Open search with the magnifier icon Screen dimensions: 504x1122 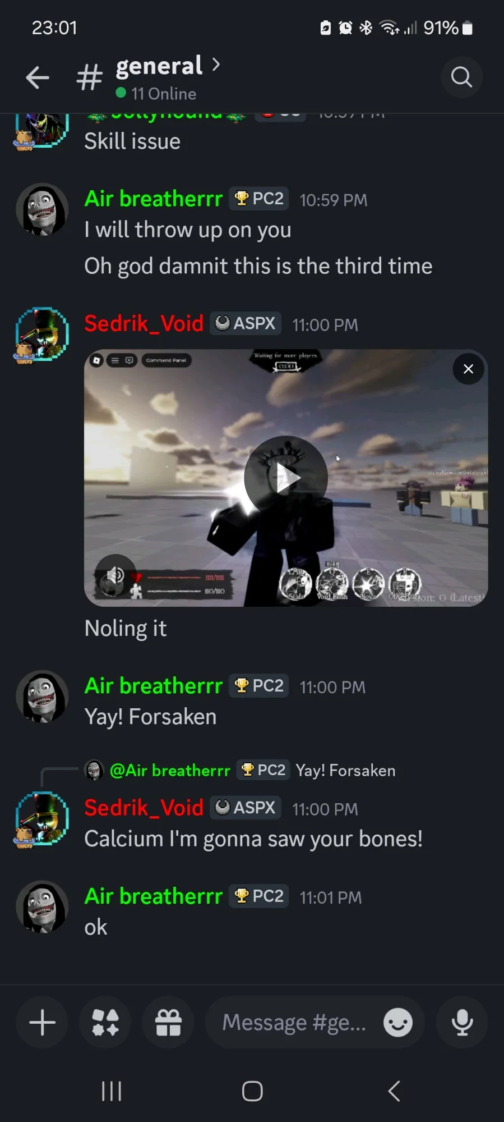click(x=461, y=77)
